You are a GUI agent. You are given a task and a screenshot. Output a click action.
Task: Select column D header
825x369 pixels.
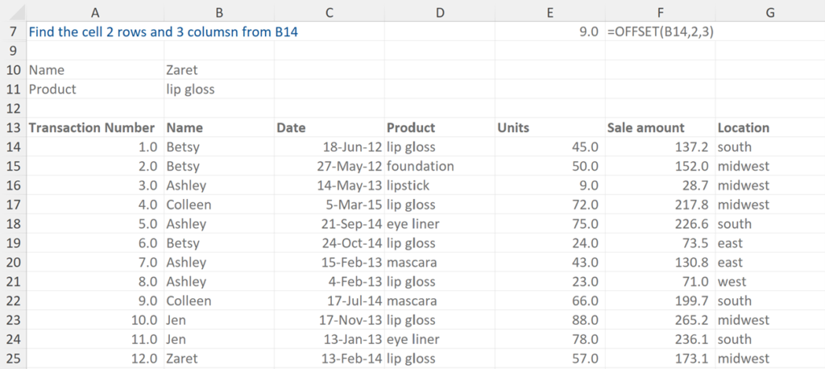click(x=439, y=11)
